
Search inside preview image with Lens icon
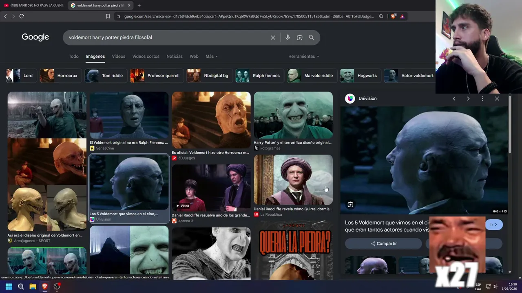[350, 205]
